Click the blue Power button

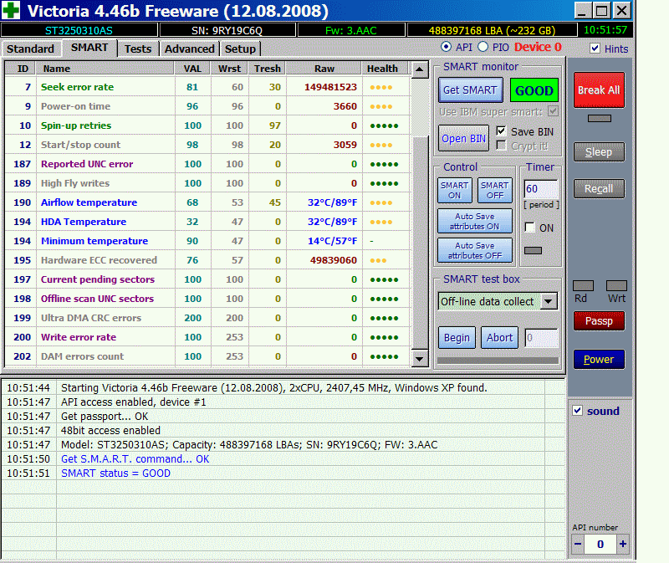click(x=598, y=359)
